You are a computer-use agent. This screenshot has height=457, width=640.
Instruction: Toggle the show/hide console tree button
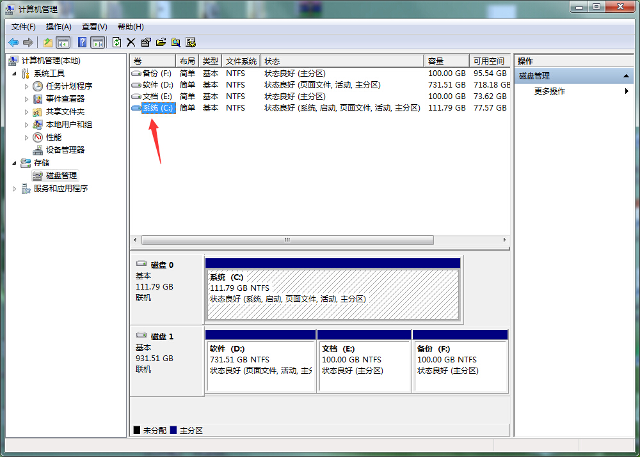(63, 42)
